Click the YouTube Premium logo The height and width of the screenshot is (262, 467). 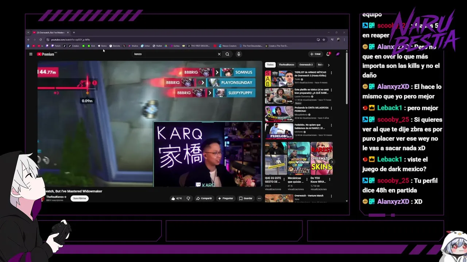pyautogui.click(x=46, y=54)
